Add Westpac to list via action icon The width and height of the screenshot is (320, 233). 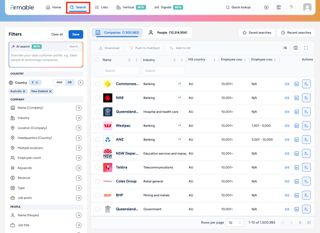click(x=306, y=126)
